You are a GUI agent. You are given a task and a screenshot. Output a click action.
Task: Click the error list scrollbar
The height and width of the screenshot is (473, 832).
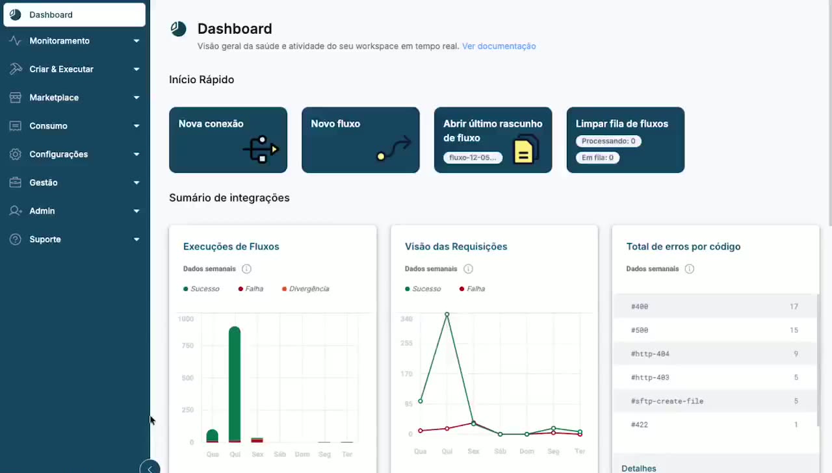coord(817,361)
